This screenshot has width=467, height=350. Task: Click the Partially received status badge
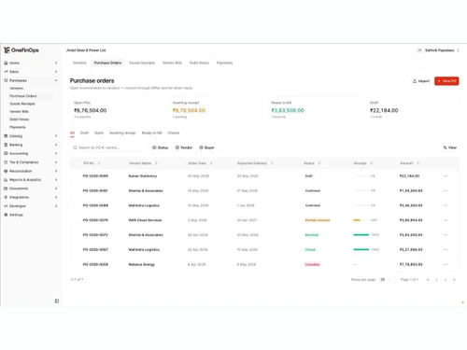318,220
